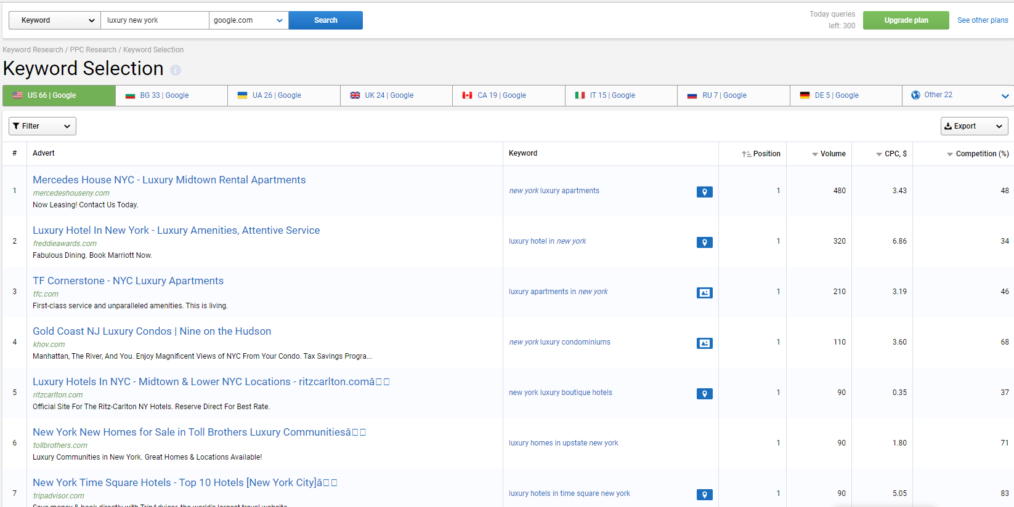Open the Filter dropdown
Viewport: 1014px width, 507px height.
tap(43, 126)
